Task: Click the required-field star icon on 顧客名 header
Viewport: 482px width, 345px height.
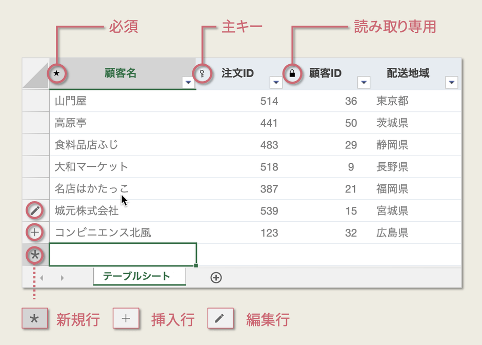Action: [56, 74]
